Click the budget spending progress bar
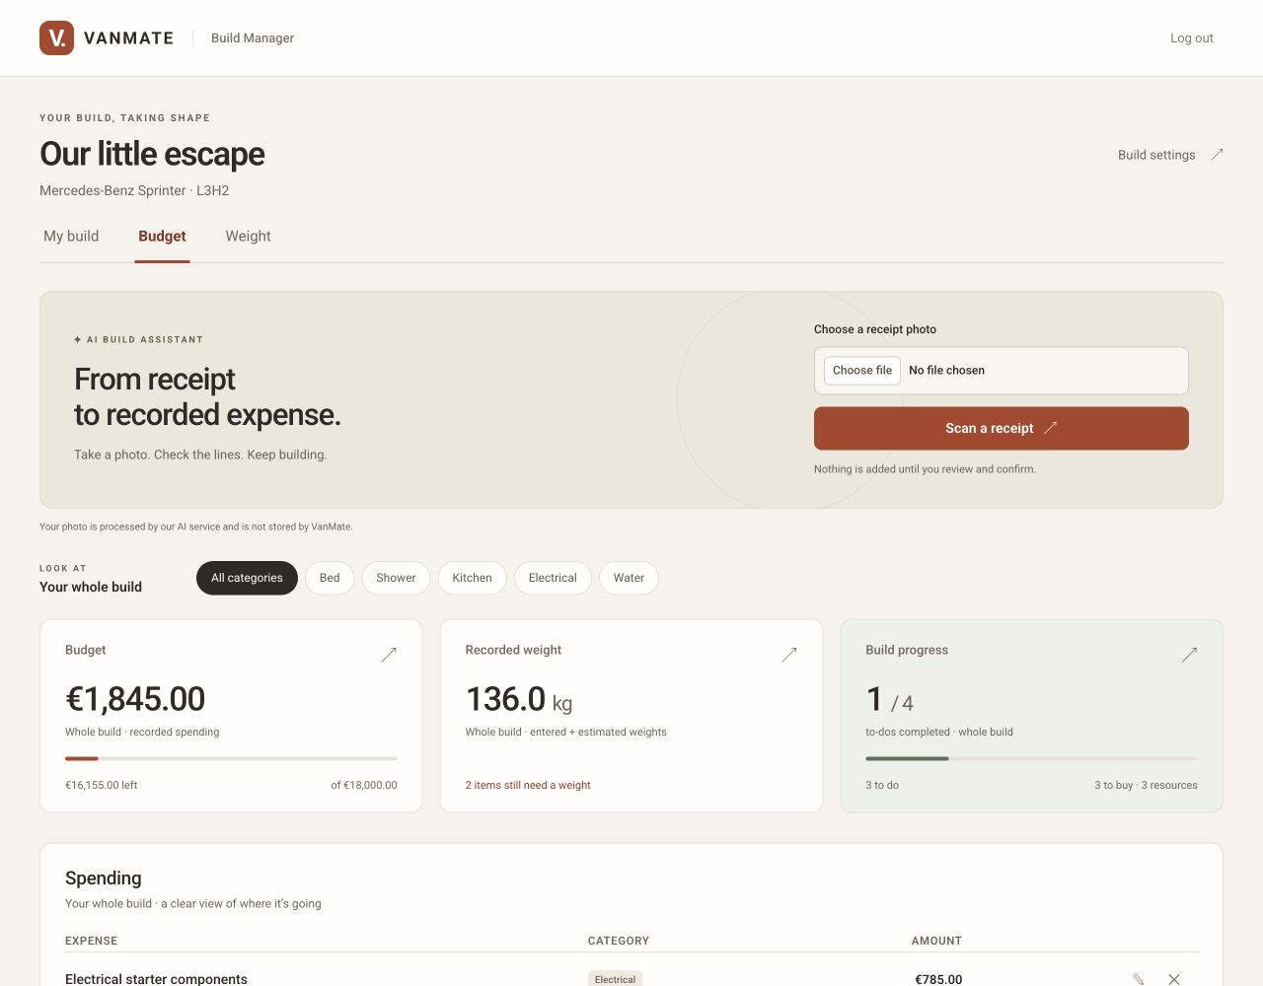 pyautogui.click(x=231, y=758)
